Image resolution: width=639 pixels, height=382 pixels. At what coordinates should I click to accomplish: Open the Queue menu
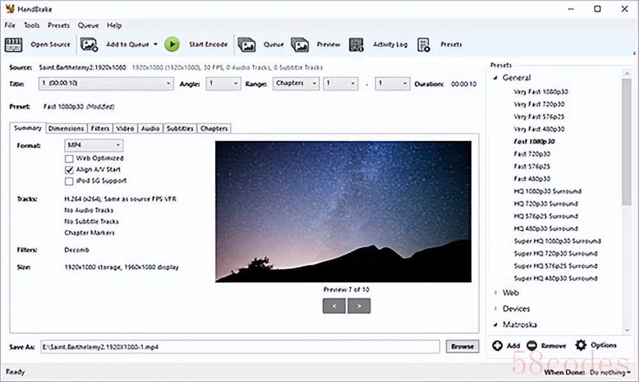[x=88, y=26]
